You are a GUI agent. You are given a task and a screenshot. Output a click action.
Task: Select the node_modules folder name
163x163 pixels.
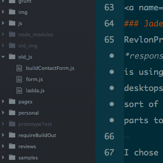click(36, 34)
